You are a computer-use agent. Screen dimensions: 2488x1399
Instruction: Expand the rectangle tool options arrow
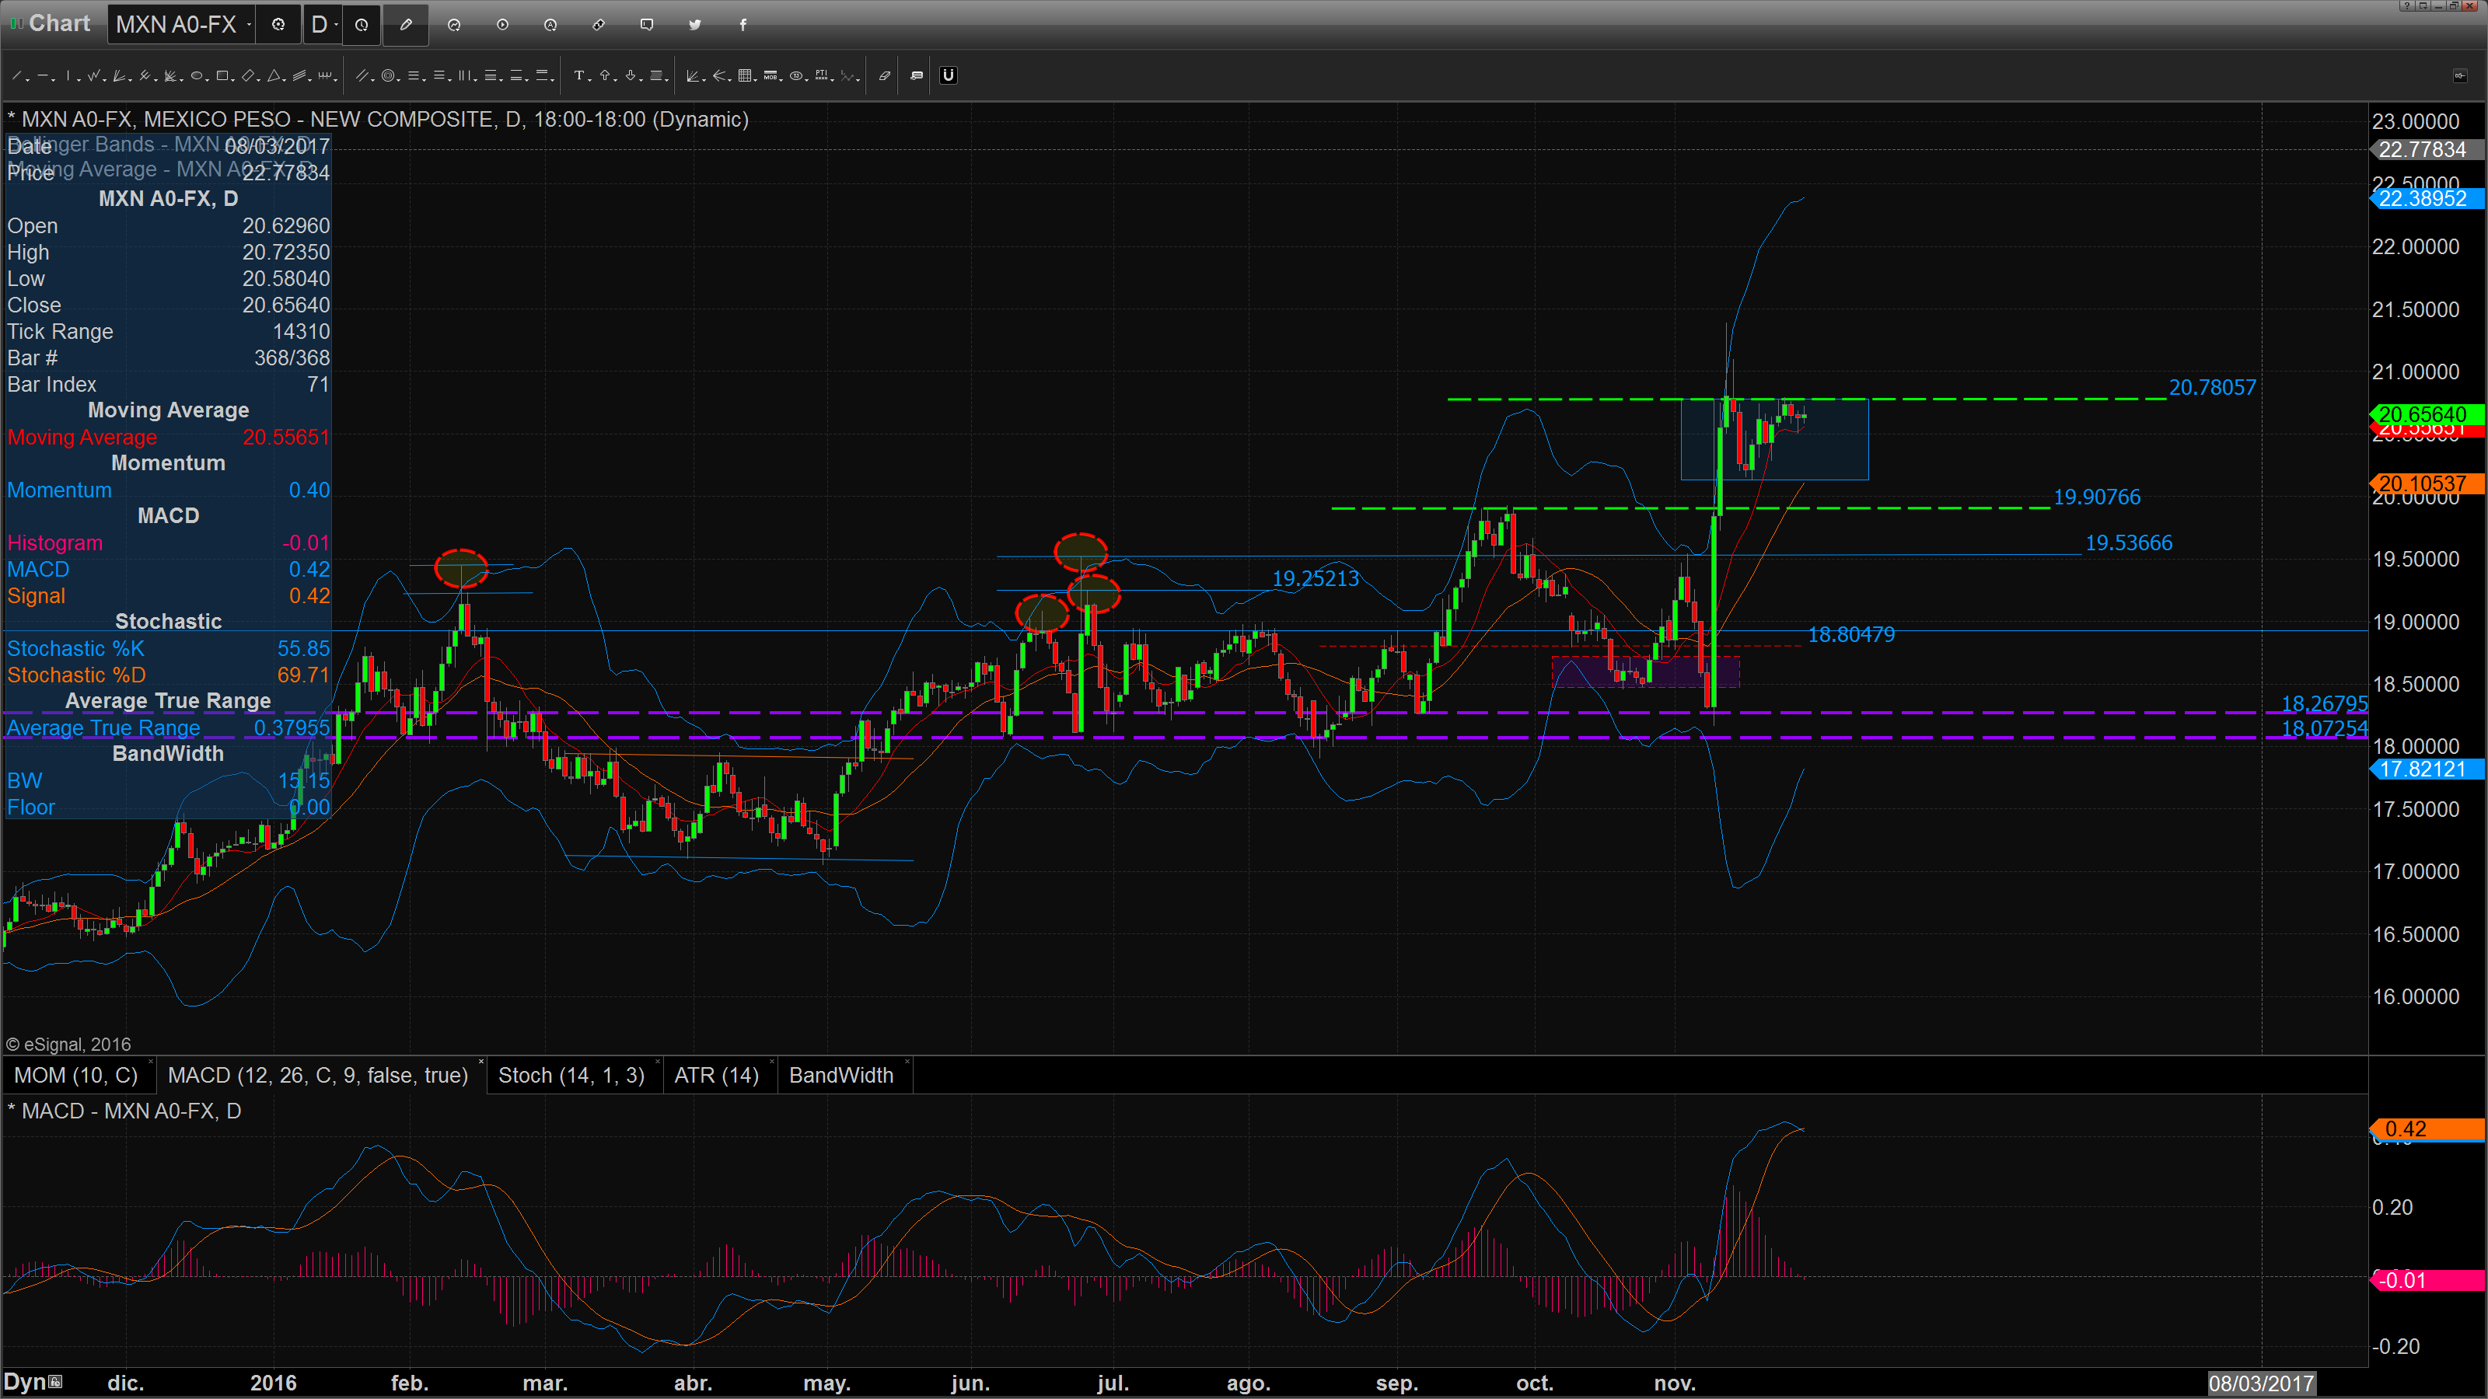pyautogui.click(x=232, y=80)
